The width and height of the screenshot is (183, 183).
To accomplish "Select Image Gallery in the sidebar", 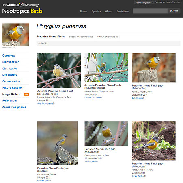I will pyautogui.click(x=11, y=94).
